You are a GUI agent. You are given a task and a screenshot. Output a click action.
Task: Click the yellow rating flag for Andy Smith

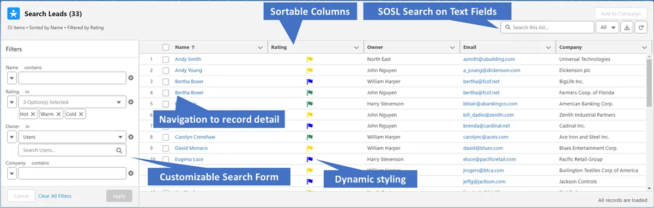pos(310,59)
